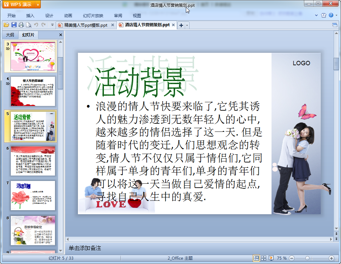Select slide 7 活动主题 thumbnail

tap(33, 195)
